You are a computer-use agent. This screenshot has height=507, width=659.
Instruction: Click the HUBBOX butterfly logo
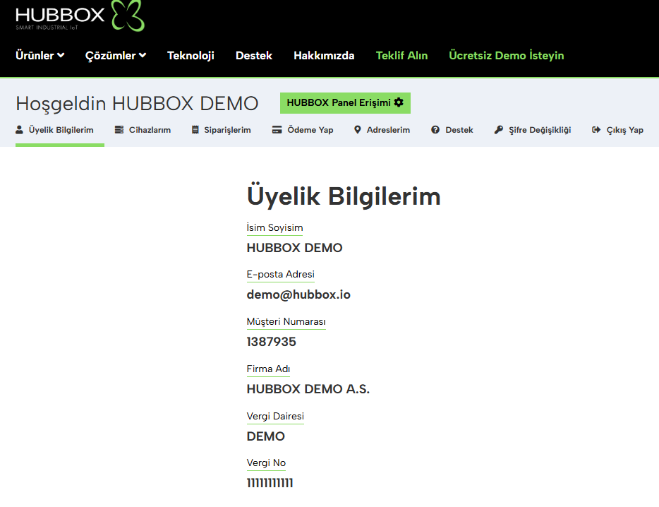[x=128, y=15]
